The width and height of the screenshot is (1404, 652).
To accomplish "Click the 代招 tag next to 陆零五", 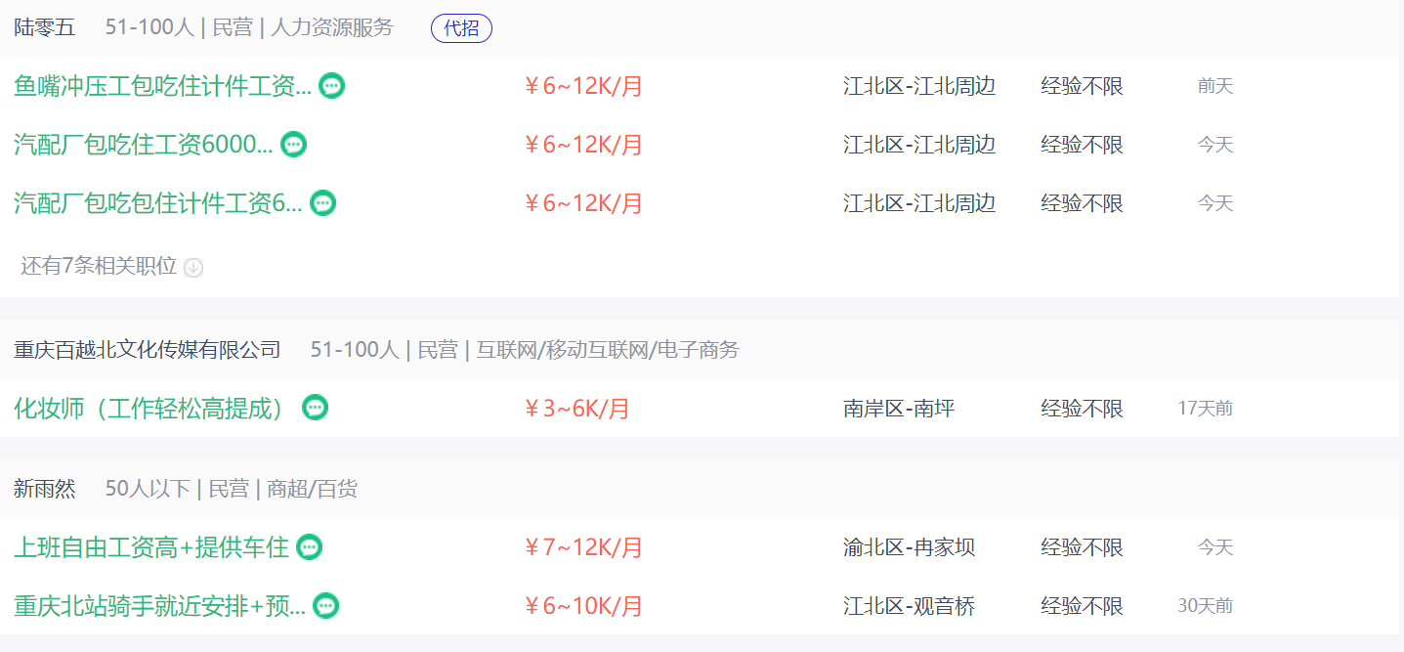I will pyautogui.click(x=461, y=28).
